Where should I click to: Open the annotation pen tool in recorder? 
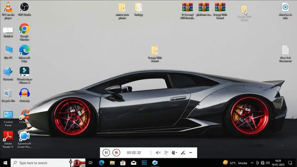pyautogui.click(x=183, y=153)
